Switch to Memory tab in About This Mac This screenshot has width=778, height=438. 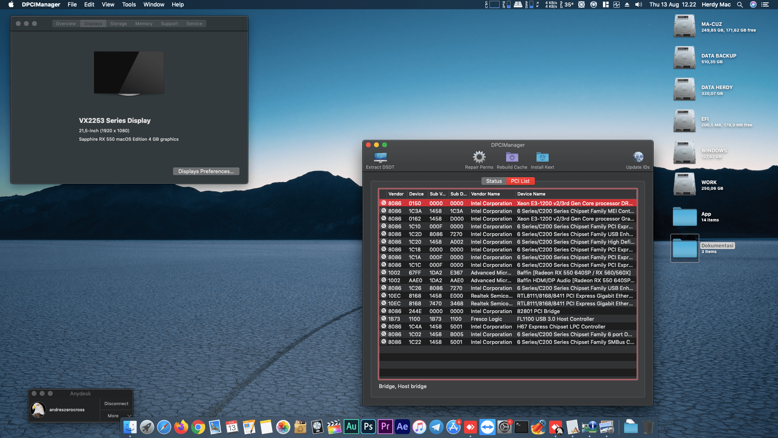(x=144, y=24)
